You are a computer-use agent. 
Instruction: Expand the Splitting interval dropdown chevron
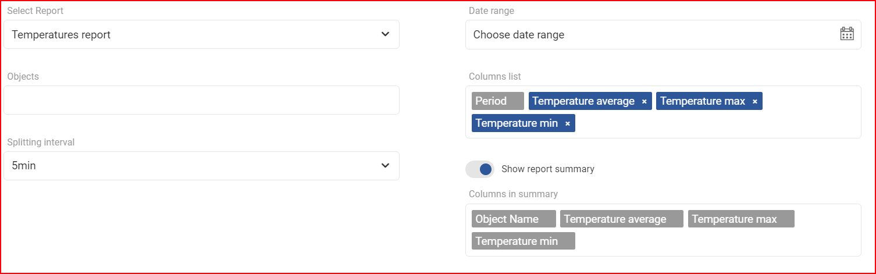(385, 166)
